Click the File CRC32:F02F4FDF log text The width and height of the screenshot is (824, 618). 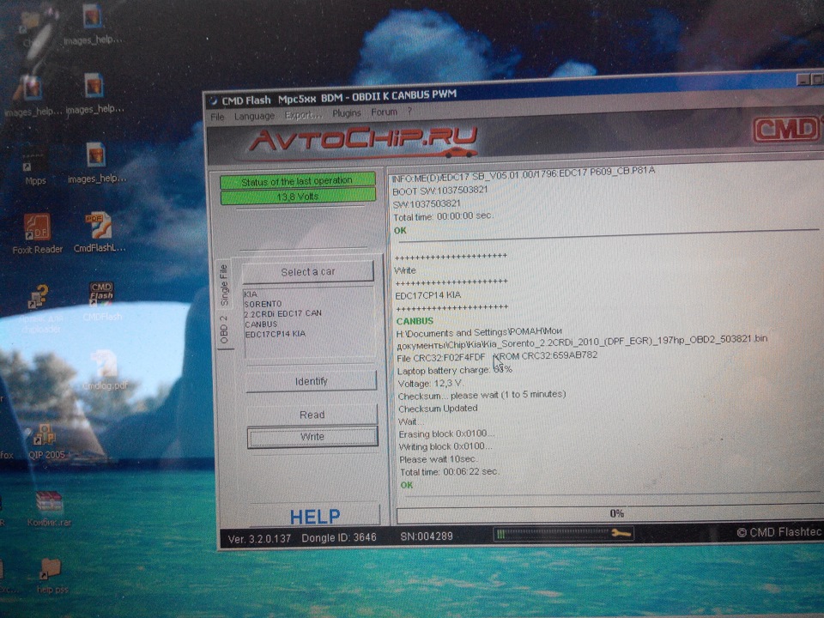(441, 358)
